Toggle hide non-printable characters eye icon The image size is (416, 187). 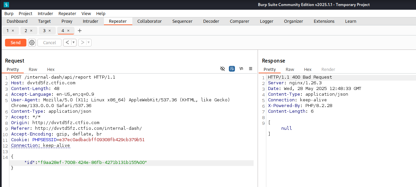tap(223, 69)
